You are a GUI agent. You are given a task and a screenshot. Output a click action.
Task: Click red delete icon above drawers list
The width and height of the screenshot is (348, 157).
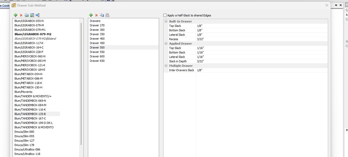pos(96,15)
